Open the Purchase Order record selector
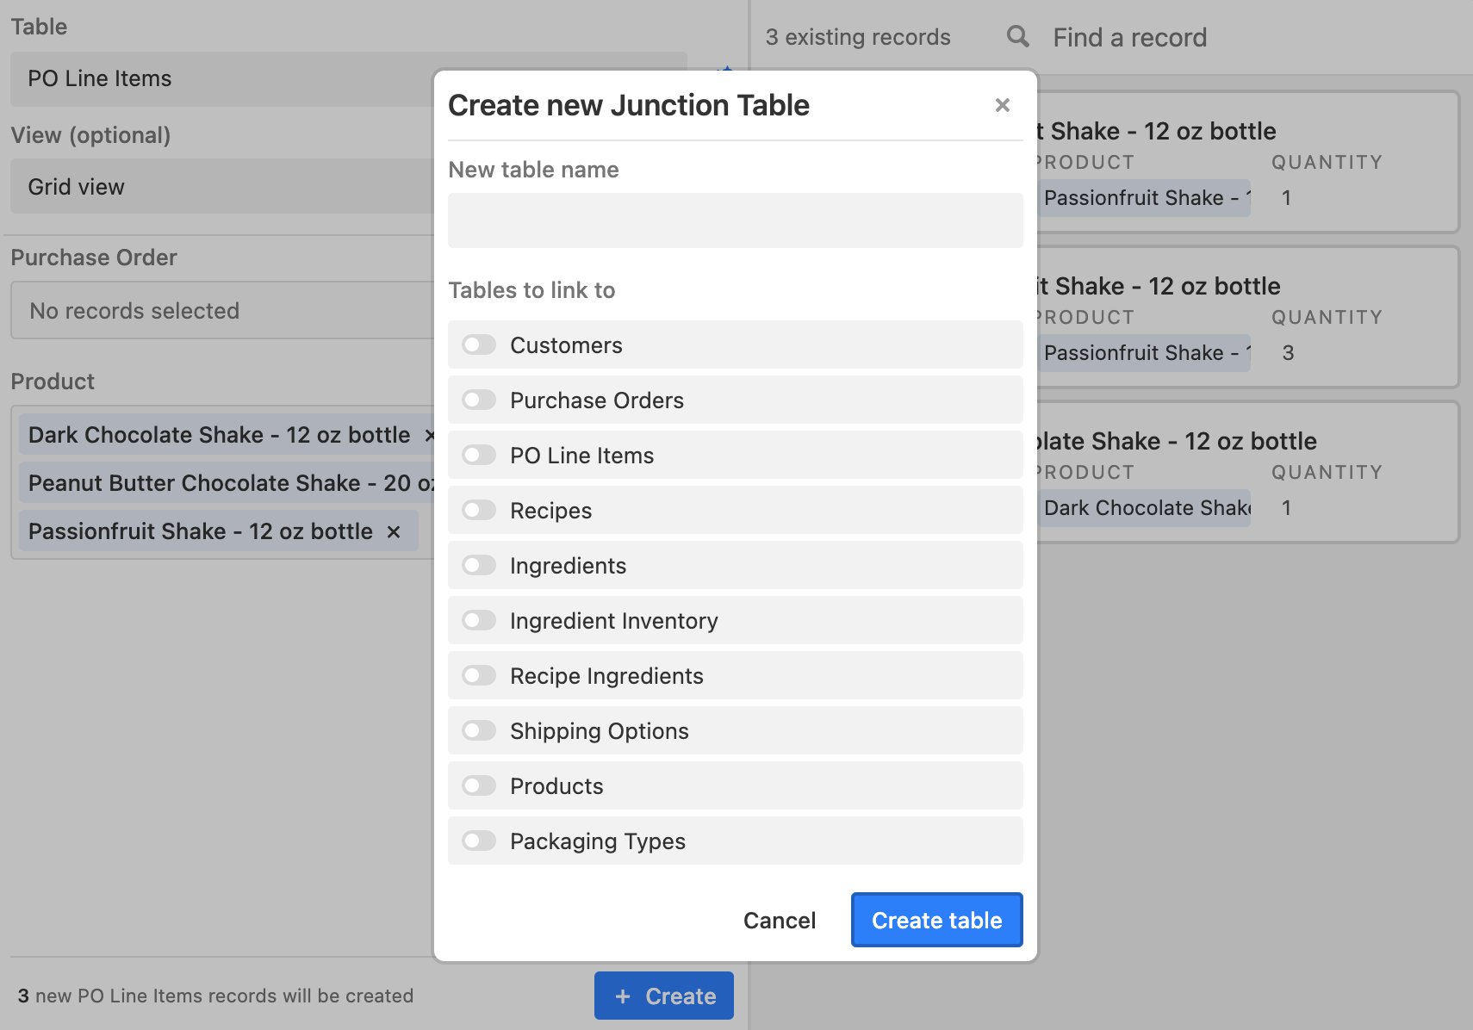Screen dimensions: 1473x1030 pos(224,311)
